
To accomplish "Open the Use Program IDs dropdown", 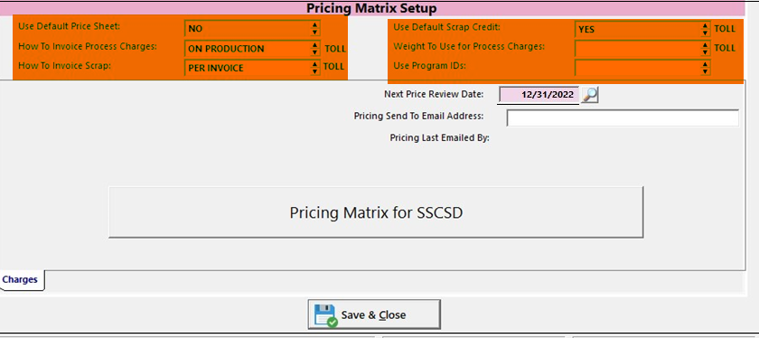I will (x=642, y=67).
